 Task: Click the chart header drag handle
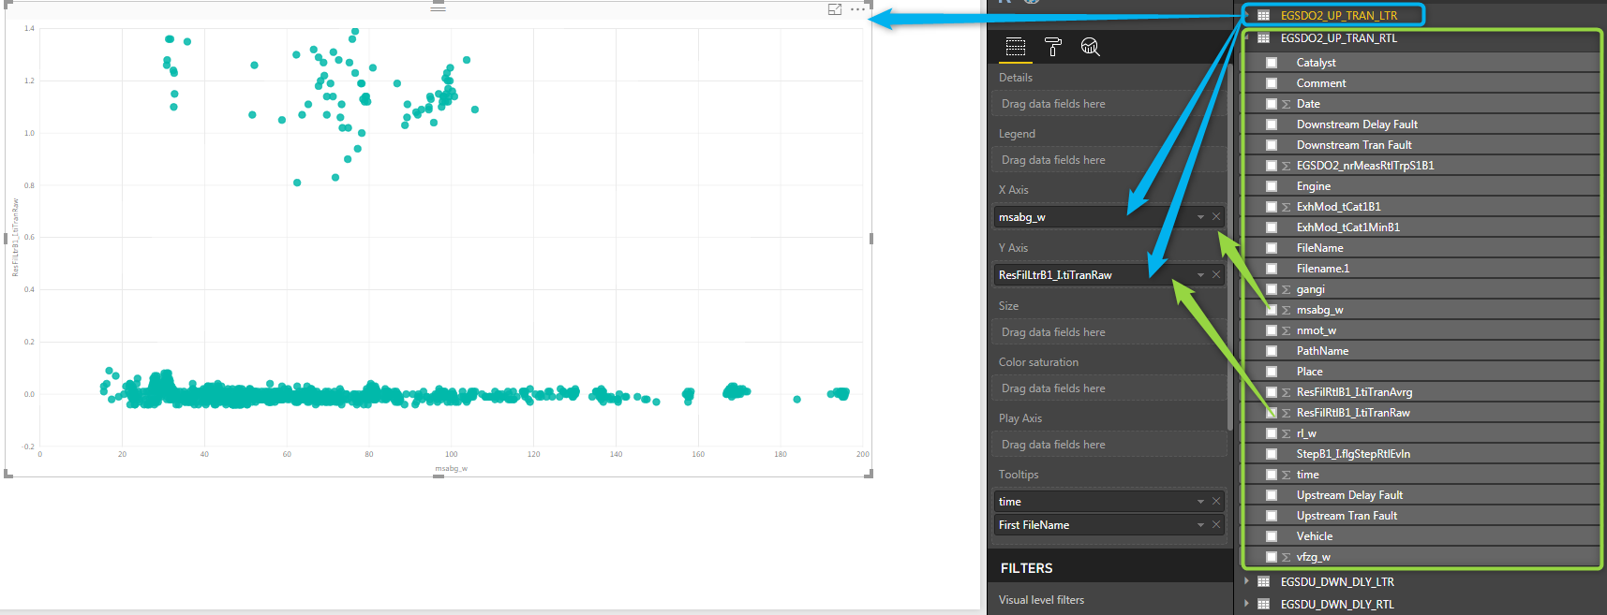point(438,7)
